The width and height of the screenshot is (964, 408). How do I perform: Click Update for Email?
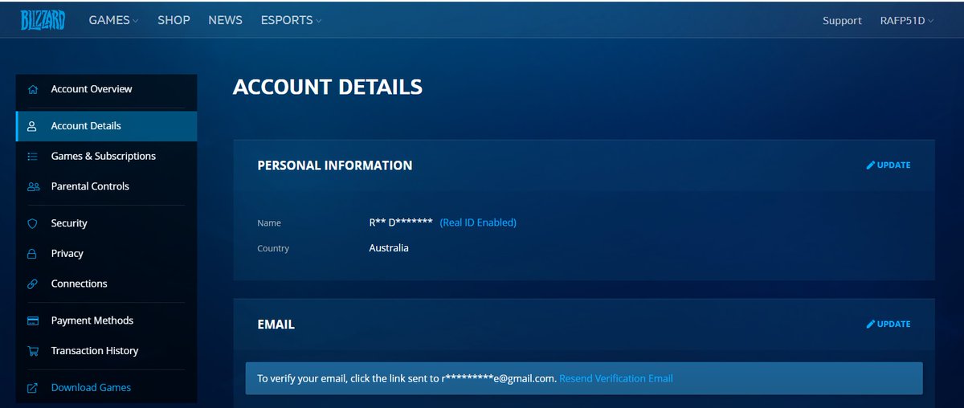[x=888, y=324]
